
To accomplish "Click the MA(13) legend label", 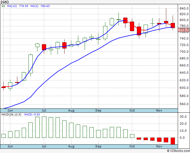I will coord(12,6).
